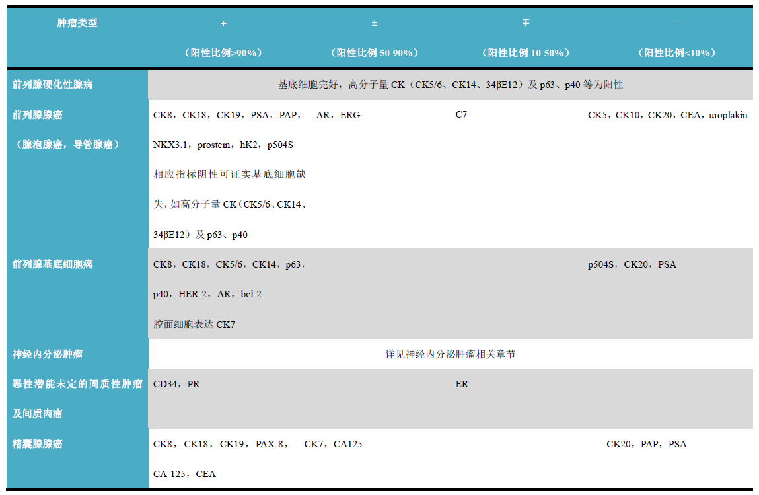
Task: Click the 详见神经内分泌肿瘤相关章节 text
Action: (x=450, y=354)
